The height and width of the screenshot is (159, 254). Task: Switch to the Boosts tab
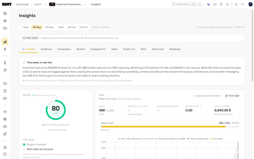(x=81, y=49)
